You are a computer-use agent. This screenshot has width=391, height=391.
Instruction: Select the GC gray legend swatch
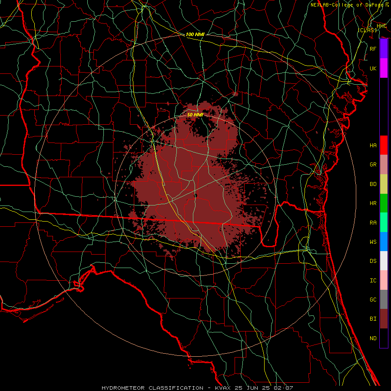tap(384, 299)
